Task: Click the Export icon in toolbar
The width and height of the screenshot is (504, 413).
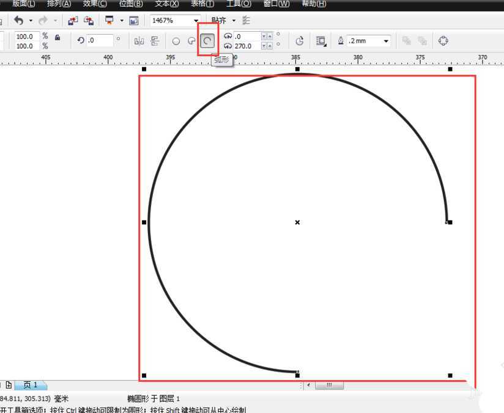Action: 89,20
